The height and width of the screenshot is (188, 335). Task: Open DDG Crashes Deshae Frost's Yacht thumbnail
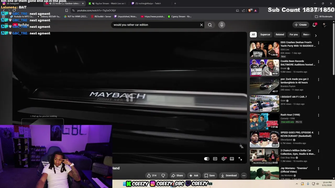(x=264, y=49)
